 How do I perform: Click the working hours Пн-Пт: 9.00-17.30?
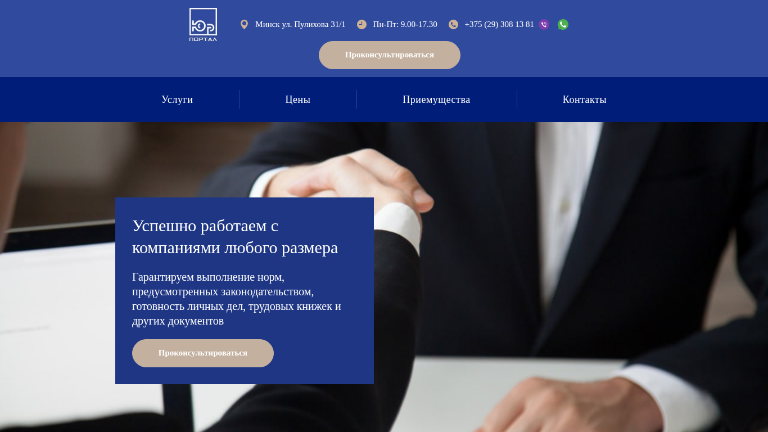point(405,24)
